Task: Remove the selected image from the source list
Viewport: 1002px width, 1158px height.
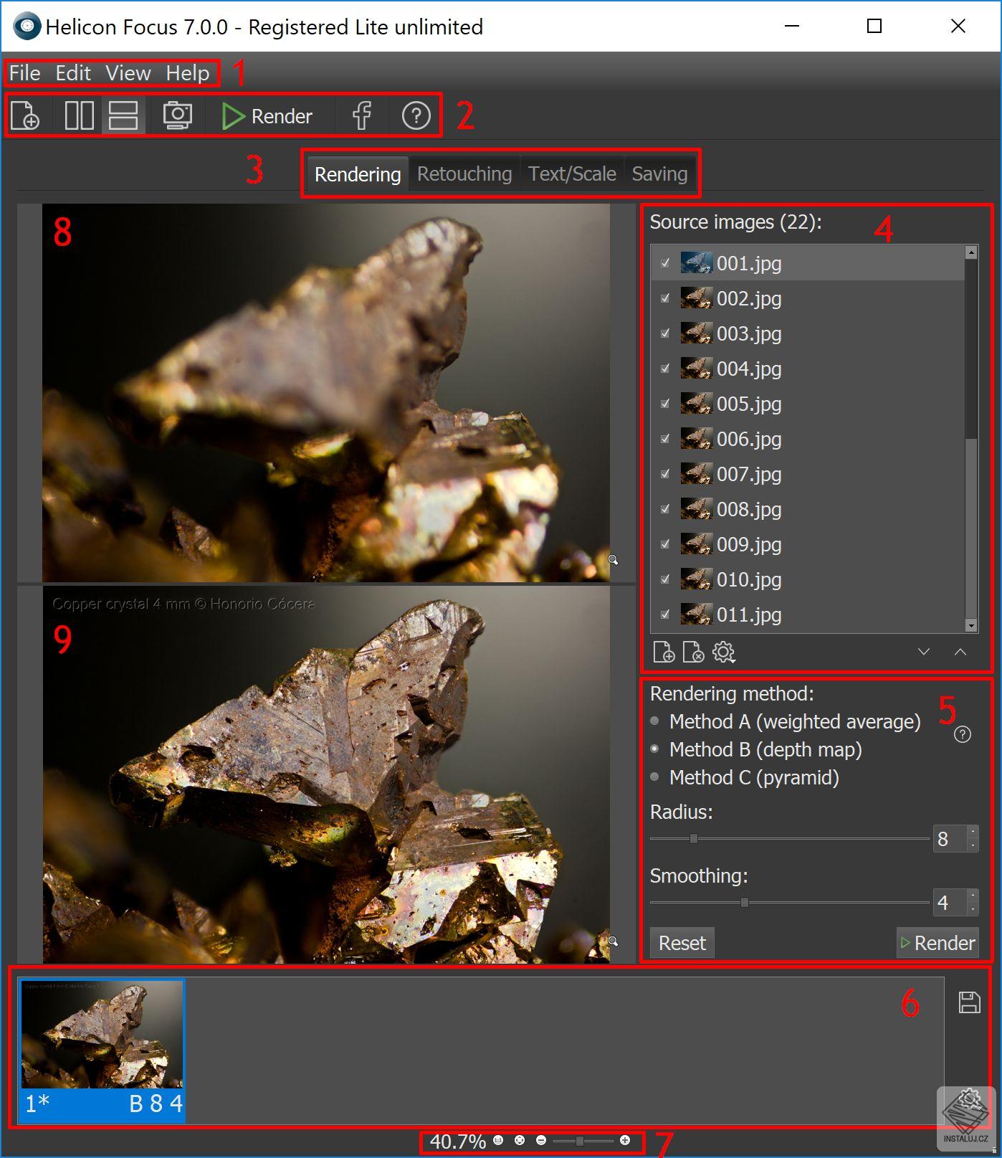Action: (693, 652)
